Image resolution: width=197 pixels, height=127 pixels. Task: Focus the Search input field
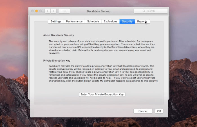151,11
